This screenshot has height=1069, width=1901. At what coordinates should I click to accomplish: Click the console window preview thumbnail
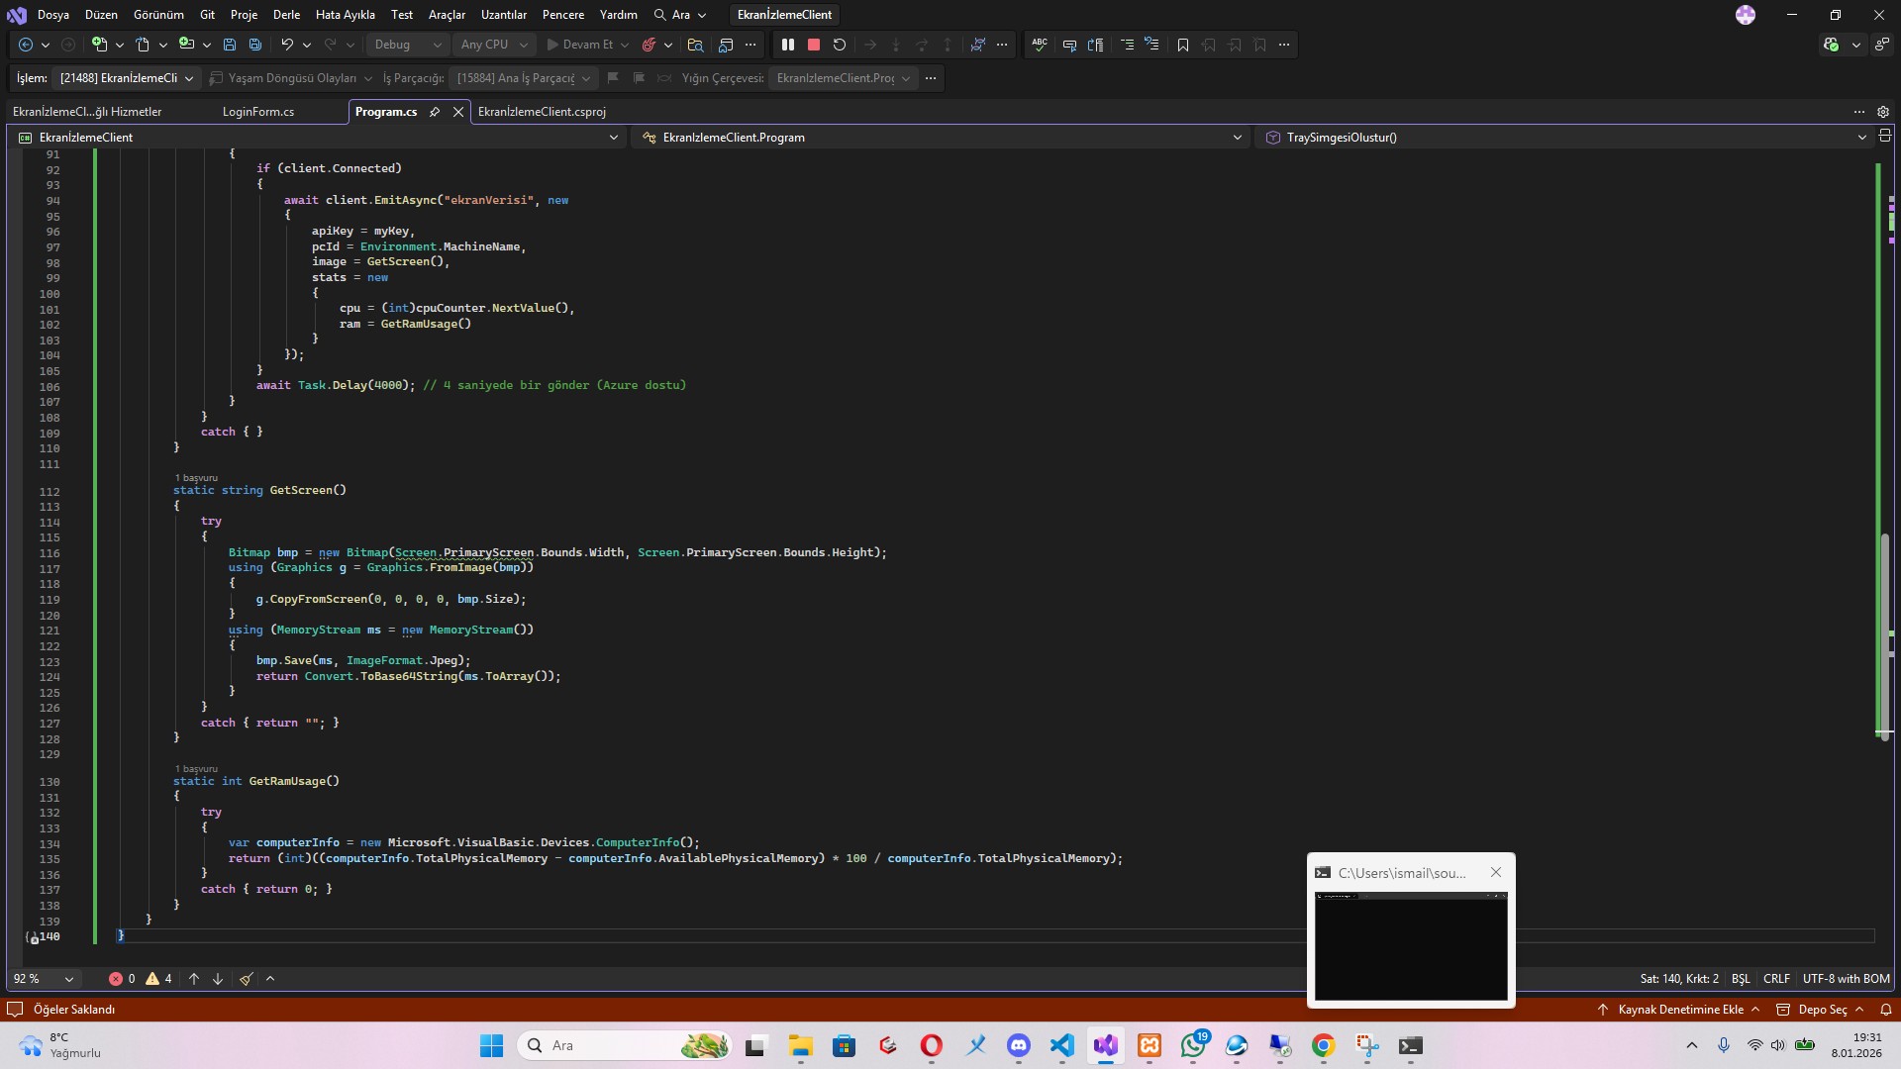1411,946
